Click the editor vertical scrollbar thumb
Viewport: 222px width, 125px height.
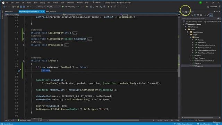coord(179,66)
